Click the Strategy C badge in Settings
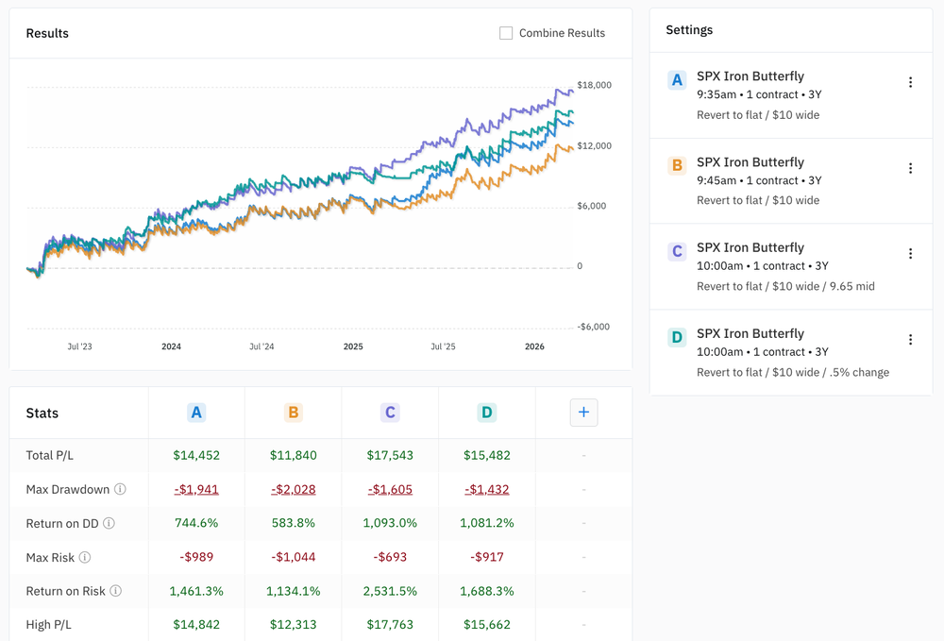944x641 pixels. click(x=676, y=252)
